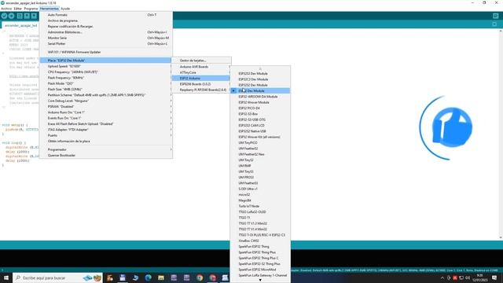Select SparkFun LoRa Gateway 1-Channel board

click(x=260, y=275)
